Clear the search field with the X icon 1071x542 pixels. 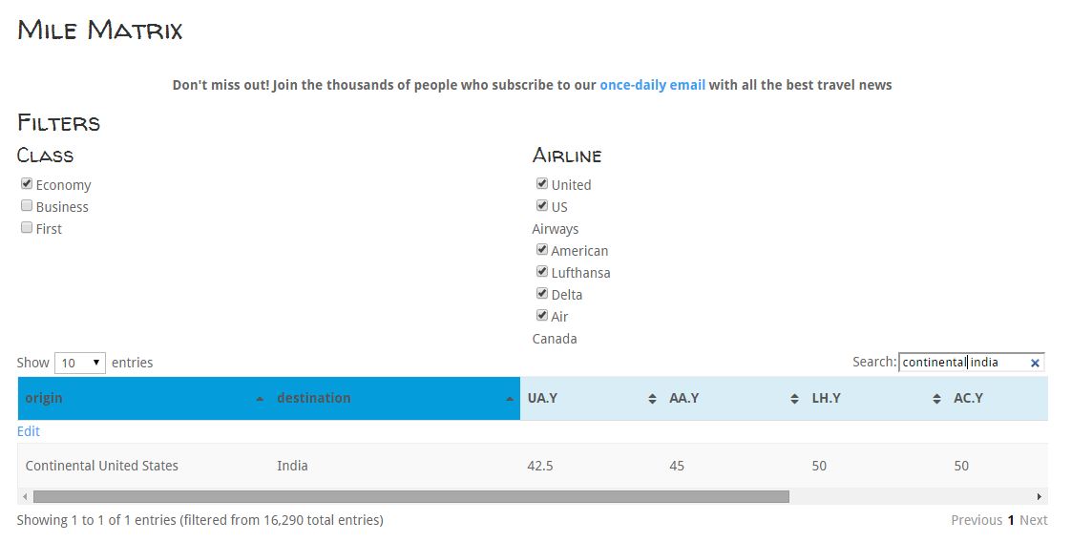tap(1035, 363)
